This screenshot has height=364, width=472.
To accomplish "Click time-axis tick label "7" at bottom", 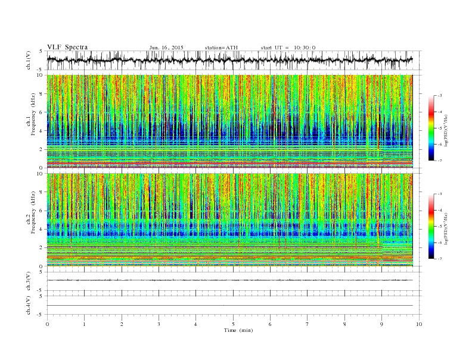I will point(308,324).
